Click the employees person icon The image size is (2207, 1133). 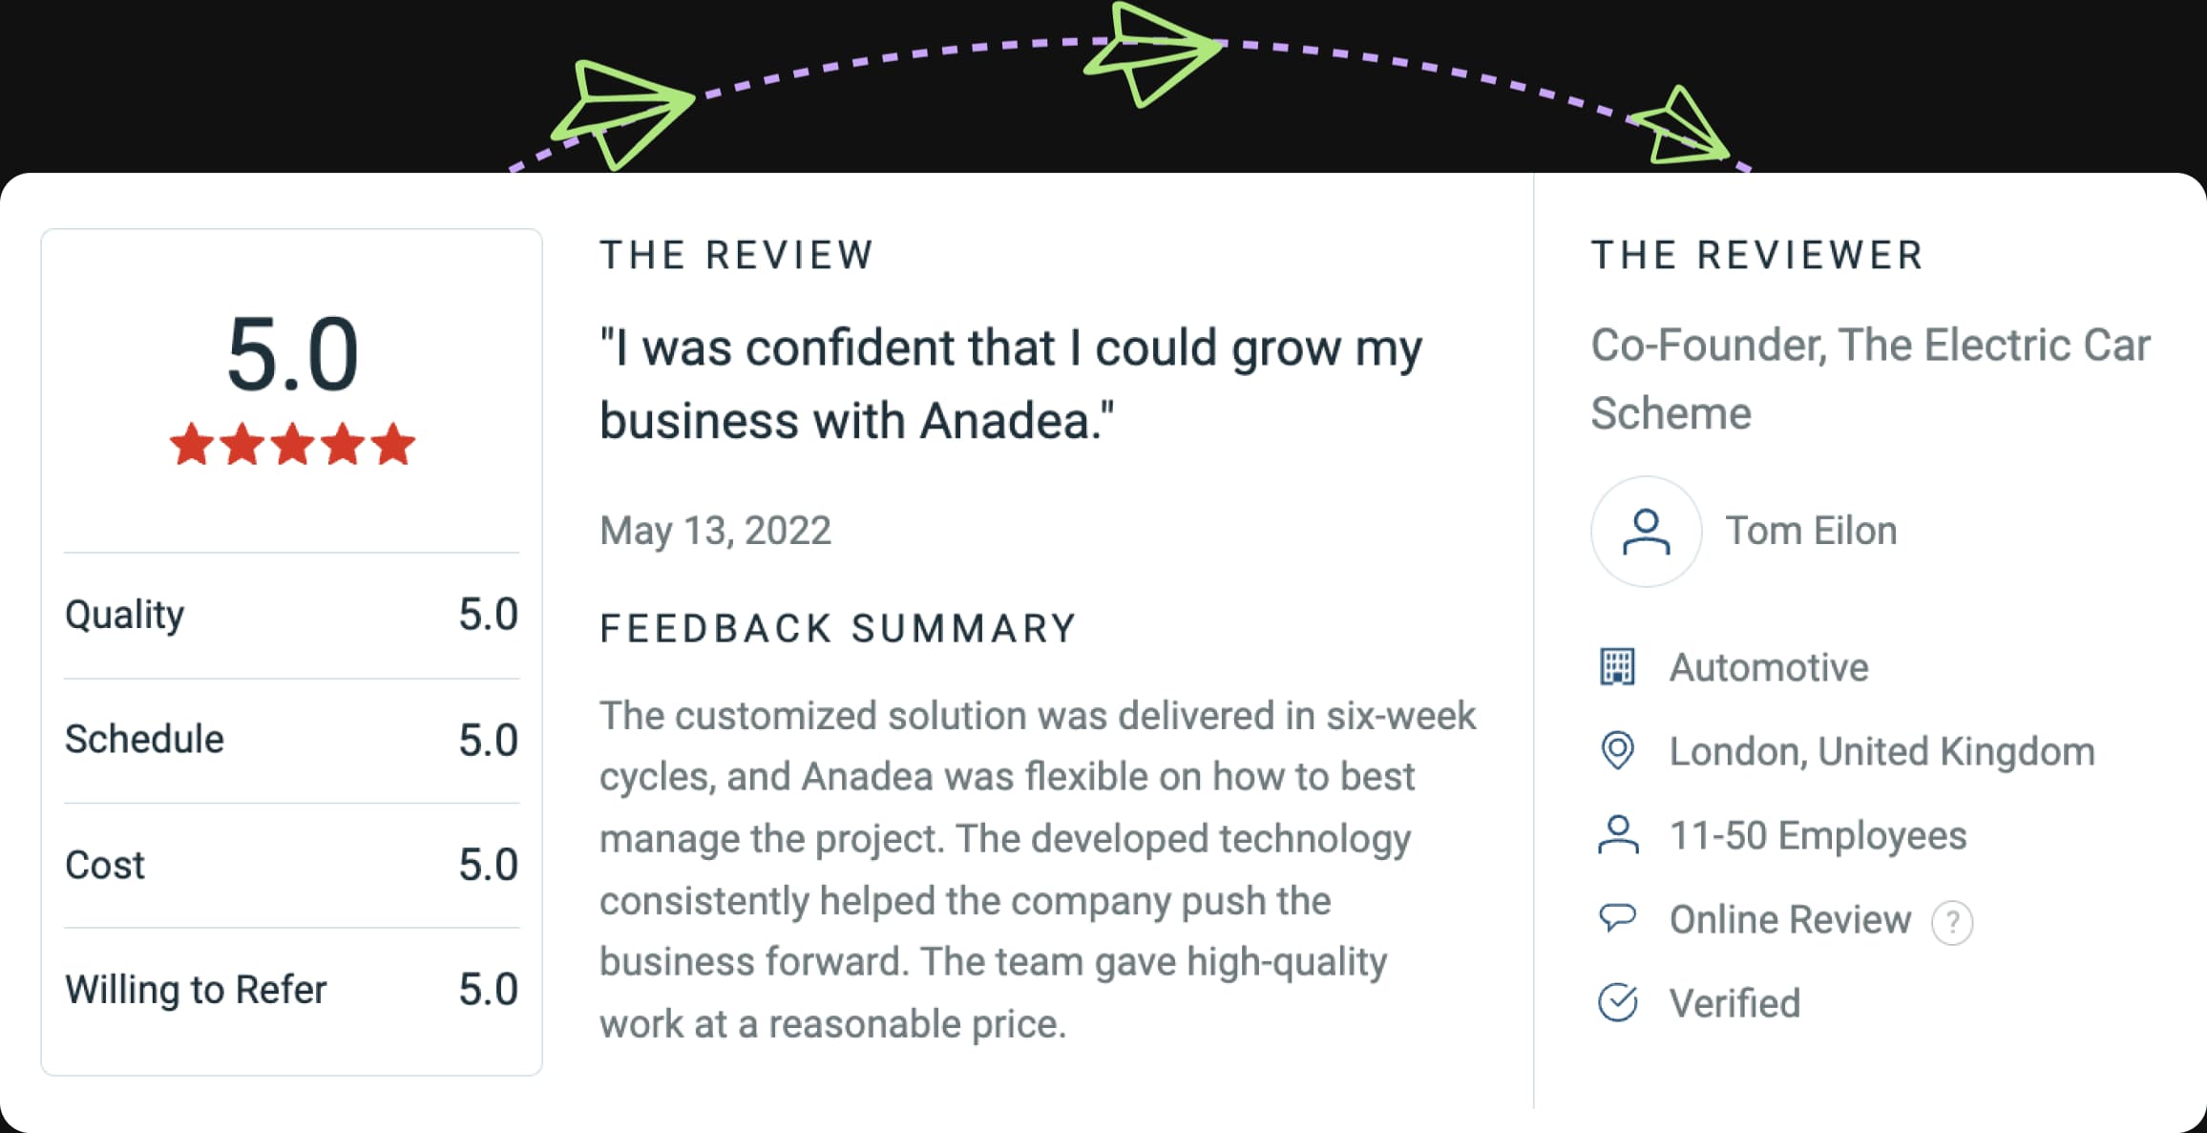point(1617,835)
